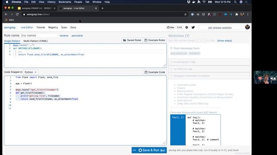Open the user avatar in semgrep header

pos(247,27)
